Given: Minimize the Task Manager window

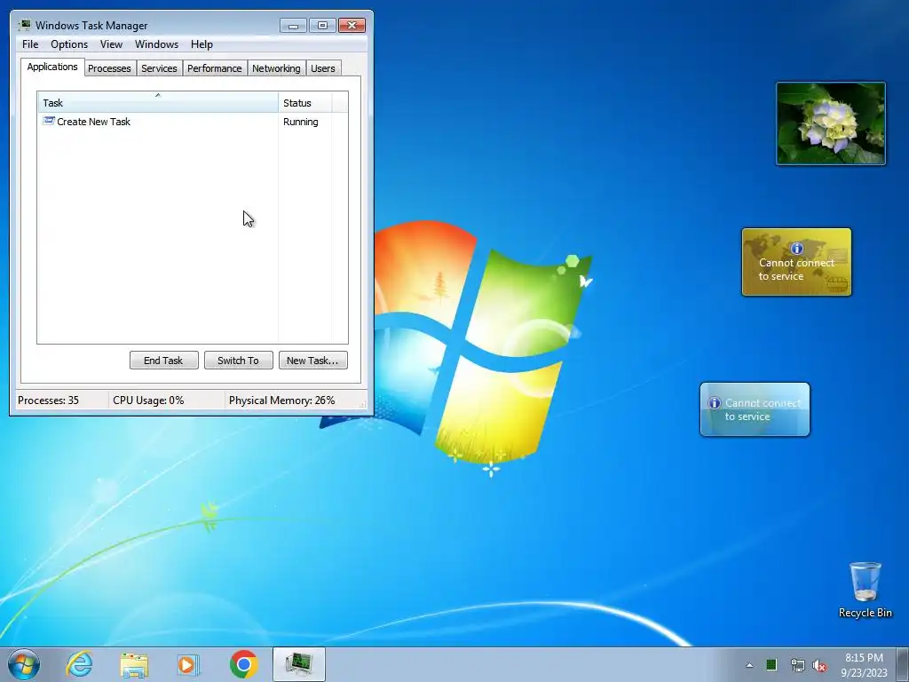Looking at the screenshot, I should click(x=293, y=26).
